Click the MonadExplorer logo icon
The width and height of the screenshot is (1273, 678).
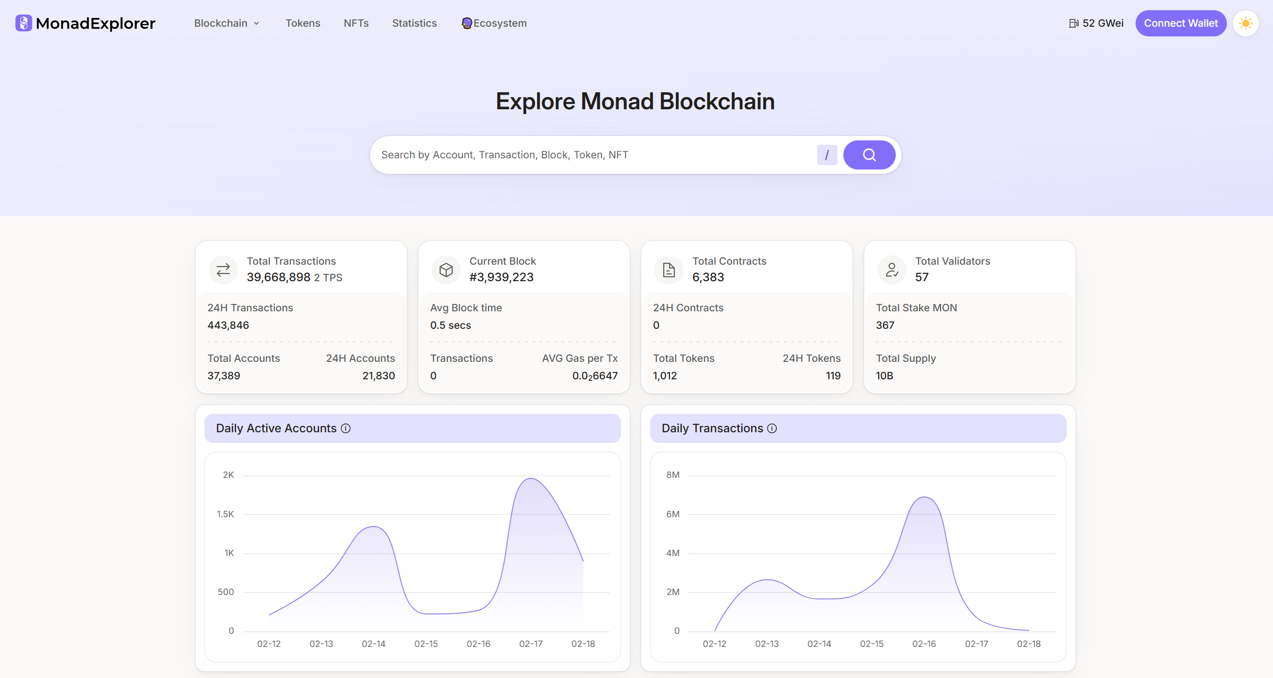pyautogui.click(x=23, y=23)
